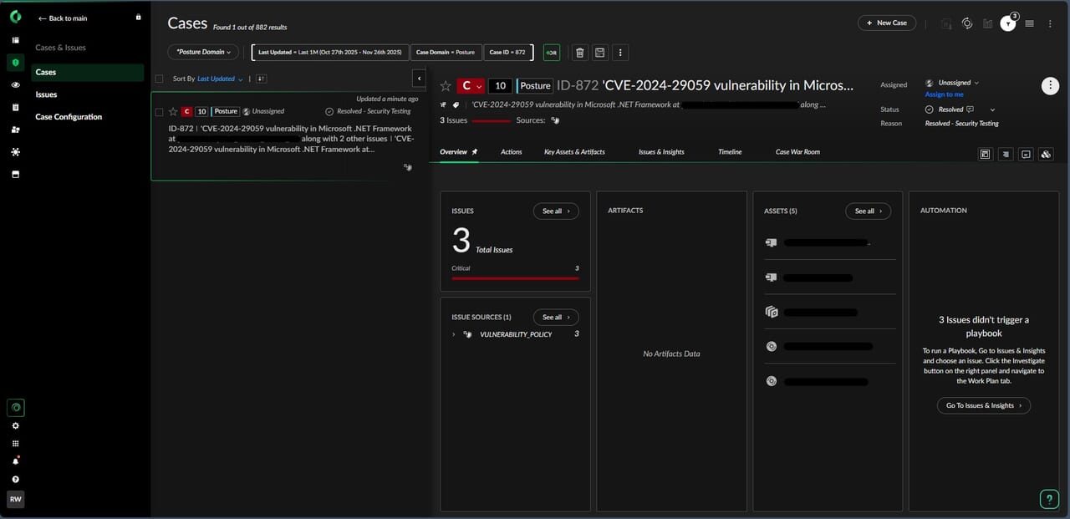Click the Assign to me link
The width and height of the screenshot is (1070, 519).
(x=944, y=94)
